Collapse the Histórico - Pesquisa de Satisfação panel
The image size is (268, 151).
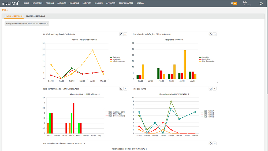(125, 34)
